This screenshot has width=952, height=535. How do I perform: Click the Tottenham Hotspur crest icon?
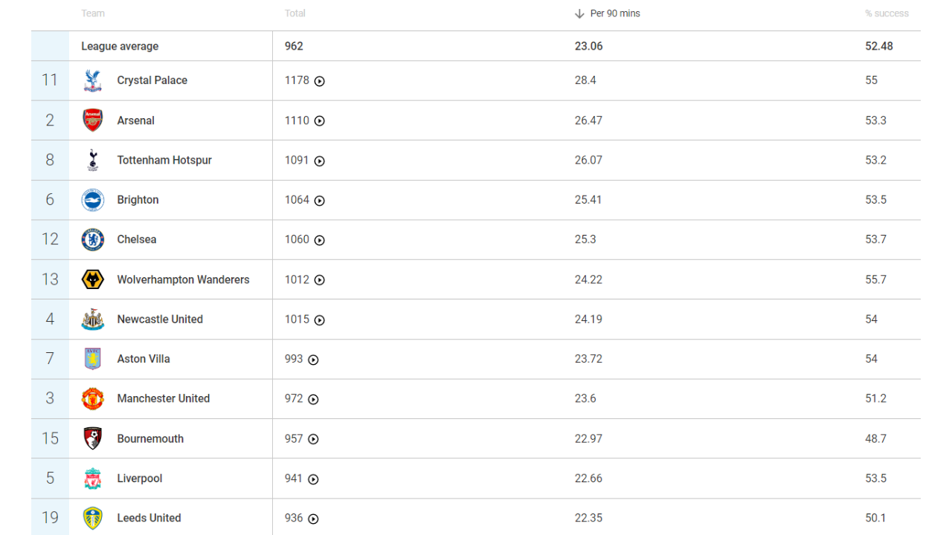click(x=93, y=160)
